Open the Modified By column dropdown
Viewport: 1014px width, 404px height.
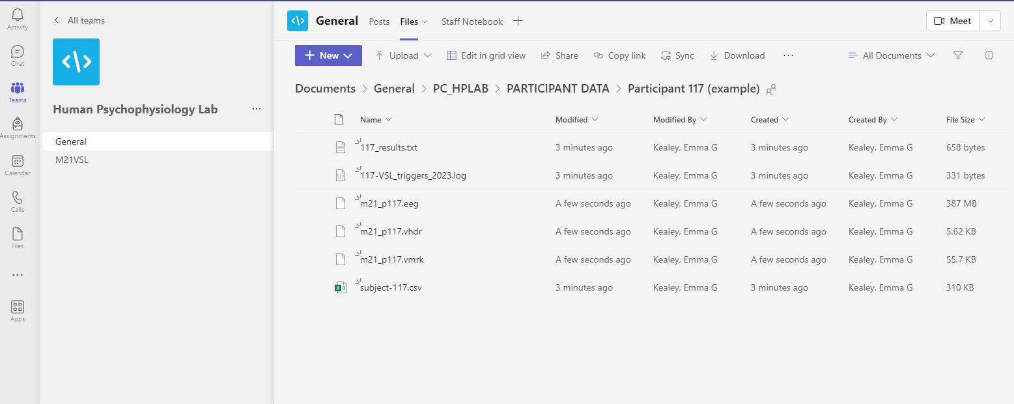(680, 119)
